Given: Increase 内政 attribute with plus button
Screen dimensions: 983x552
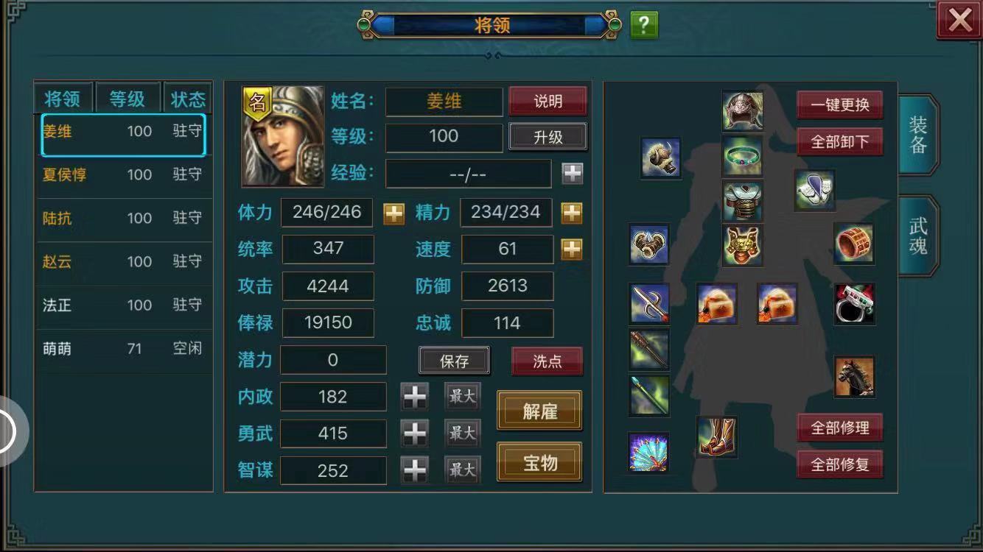Looking at the screenshot, I should (415, 397).
